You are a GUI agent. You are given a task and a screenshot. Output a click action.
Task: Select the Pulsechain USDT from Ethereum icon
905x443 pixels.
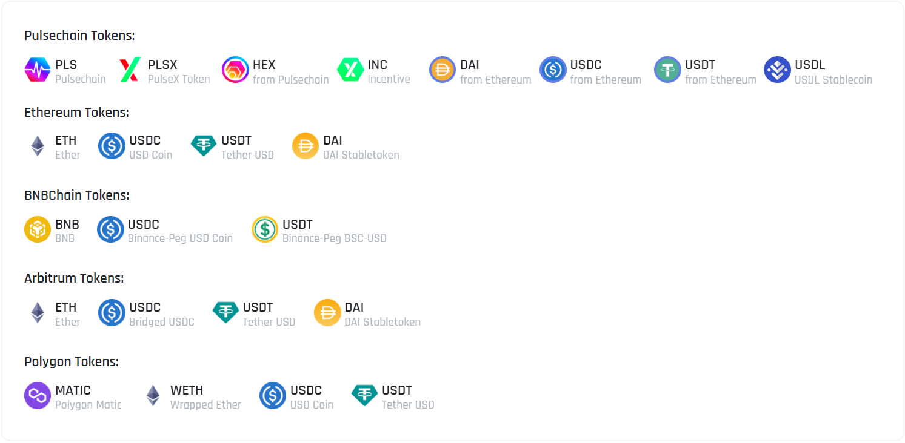pos(667,70)
